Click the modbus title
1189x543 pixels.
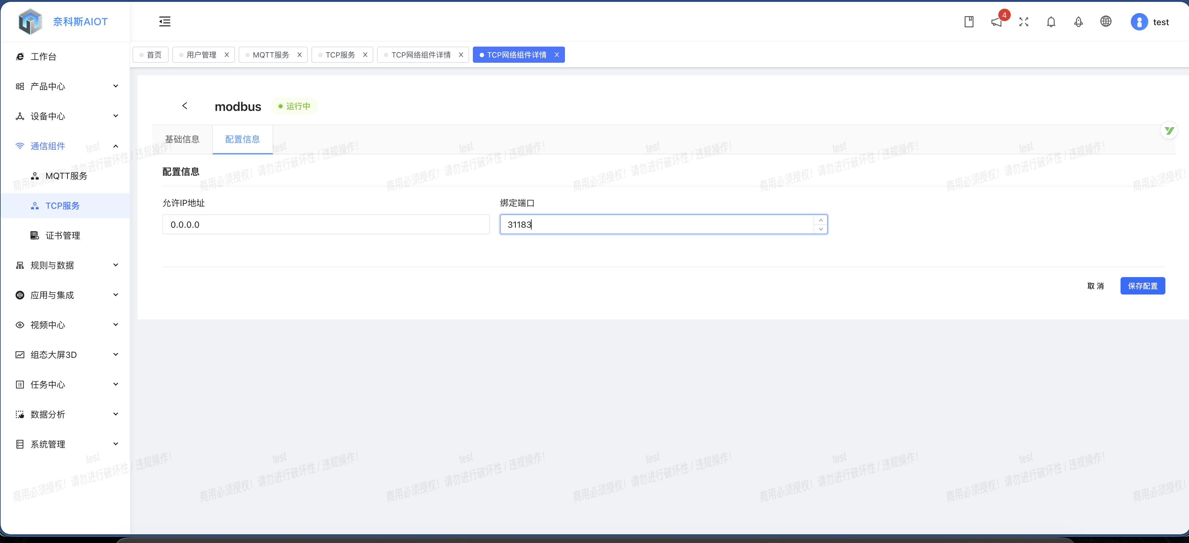(238, 107)
